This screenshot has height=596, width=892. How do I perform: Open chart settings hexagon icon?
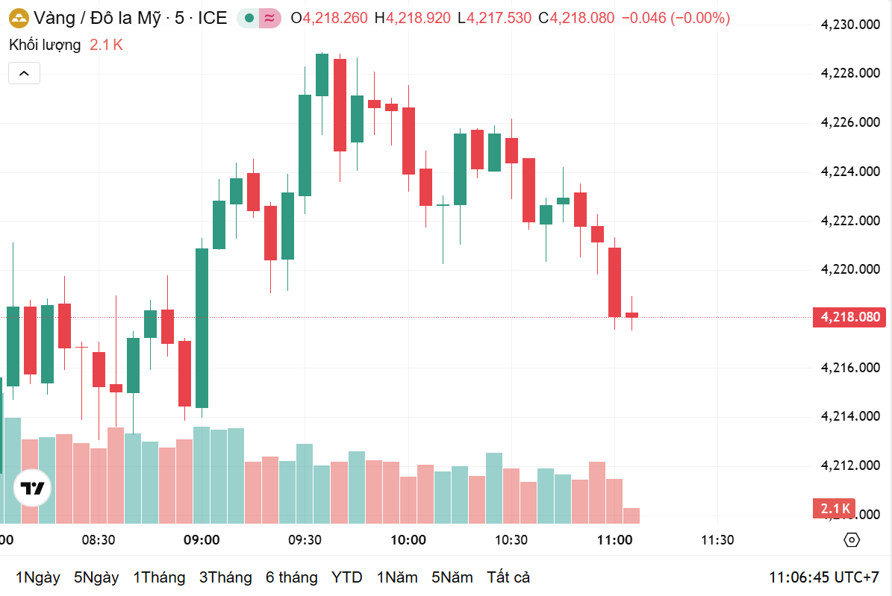[852, 540]
